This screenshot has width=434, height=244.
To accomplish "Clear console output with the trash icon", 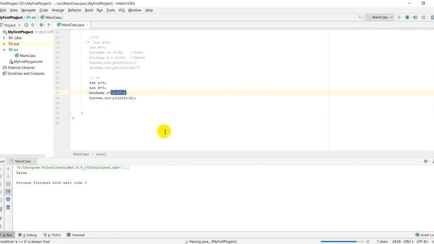I will pos(8,207).
